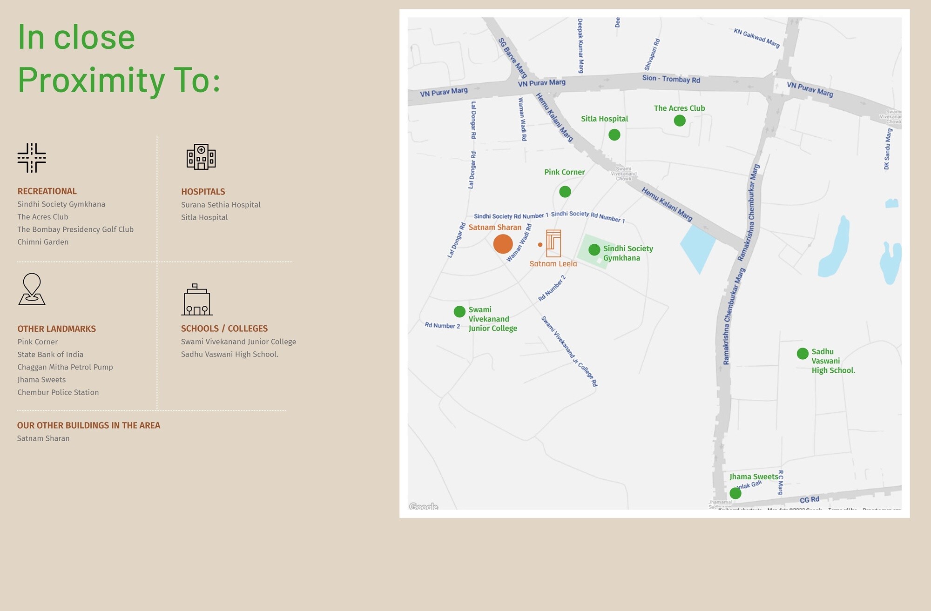Click the large orange Satnam Sharan marker
This screenshot has width=931, height=611.
pyautogui.click(x=503, y=244)
